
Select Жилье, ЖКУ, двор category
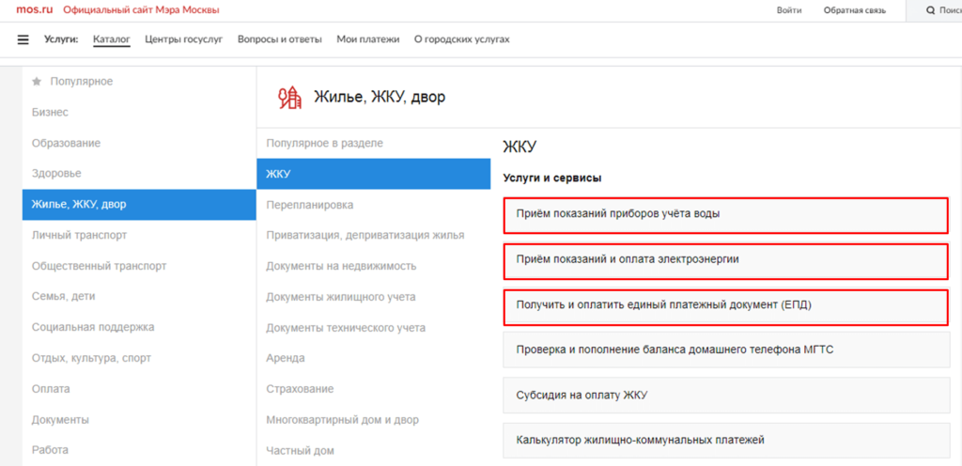(x=139, y=204)
